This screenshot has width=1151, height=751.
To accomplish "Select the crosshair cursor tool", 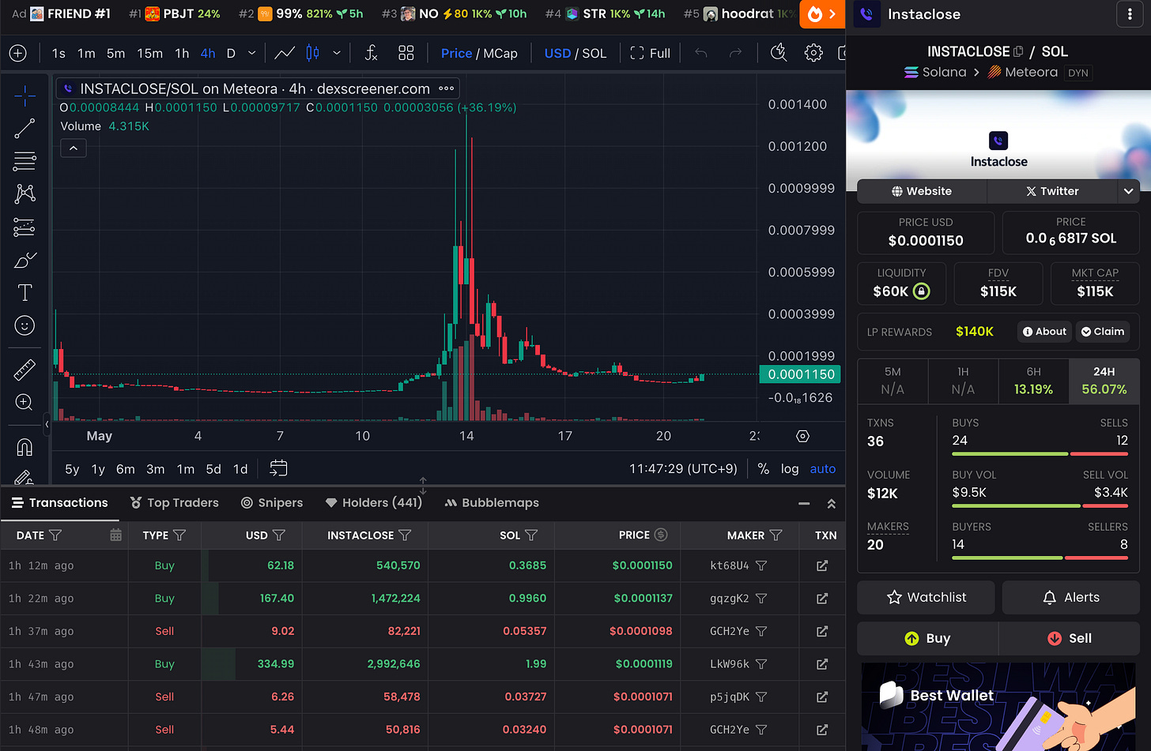I will coord(25,96).
